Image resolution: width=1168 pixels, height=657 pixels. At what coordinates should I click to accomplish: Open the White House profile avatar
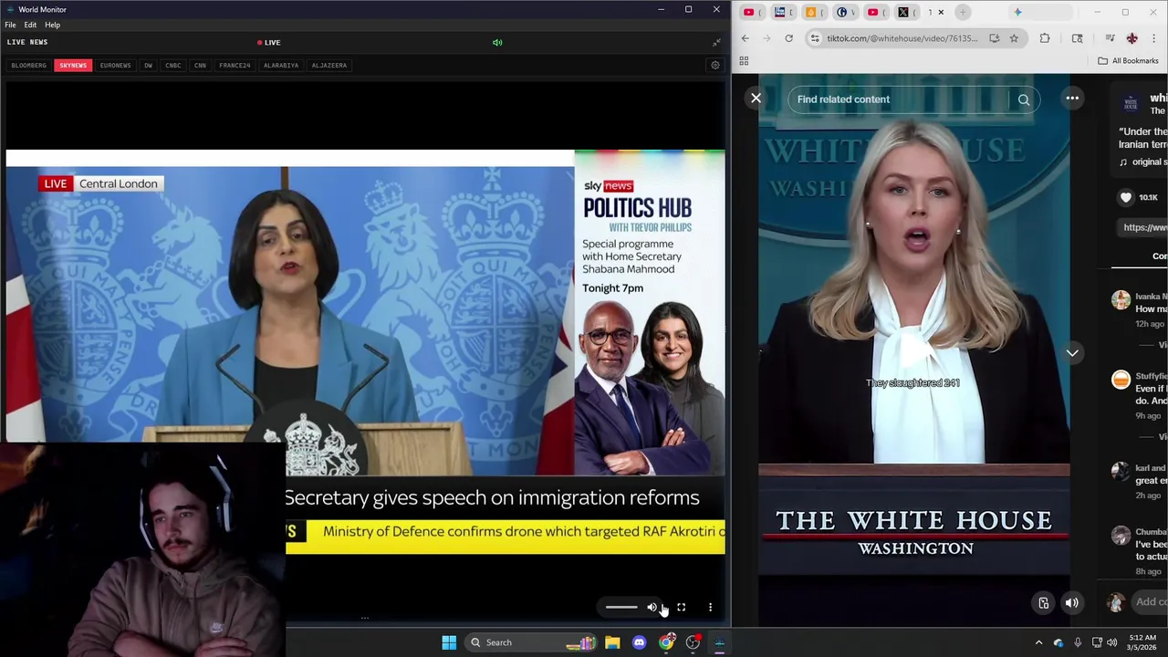tap(1131, 104)
